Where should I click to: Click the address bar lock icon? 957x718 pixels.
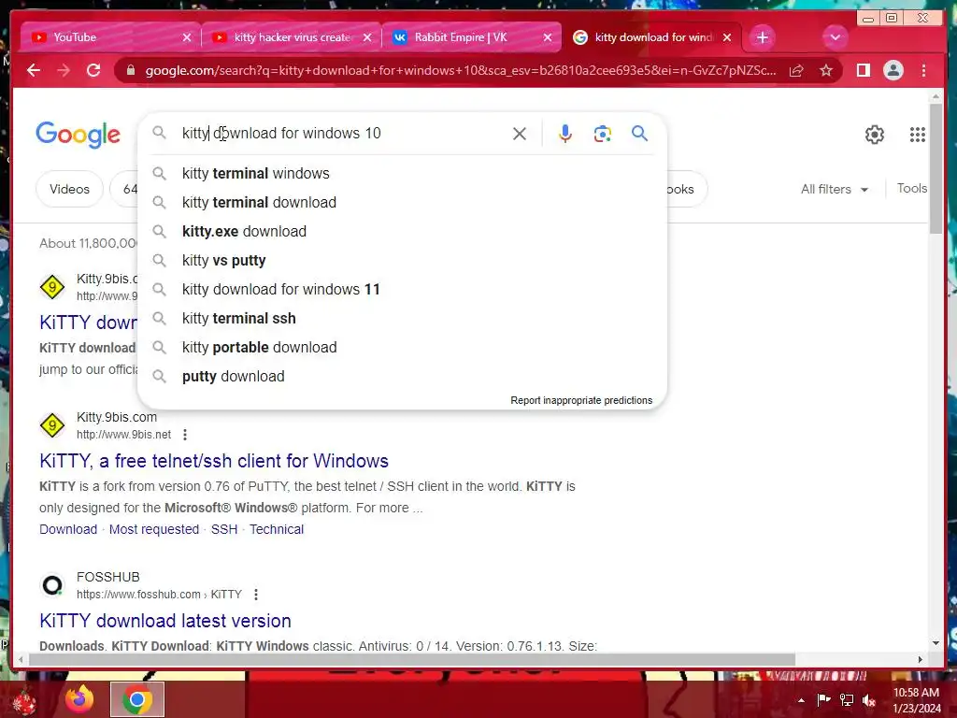point(130,71)
